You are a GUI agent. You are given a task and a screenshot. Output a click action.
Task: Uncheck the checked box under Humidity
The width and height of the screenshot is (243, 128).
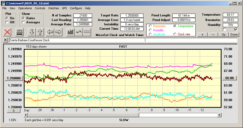click(236, 29)
